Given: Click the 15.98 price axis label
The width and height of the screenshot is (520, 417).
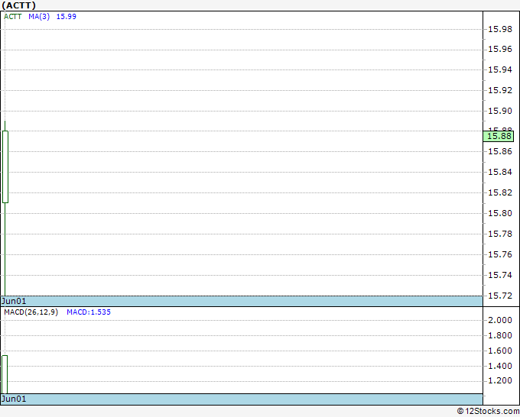Looking at the screenshot, I should pos(500,29).
